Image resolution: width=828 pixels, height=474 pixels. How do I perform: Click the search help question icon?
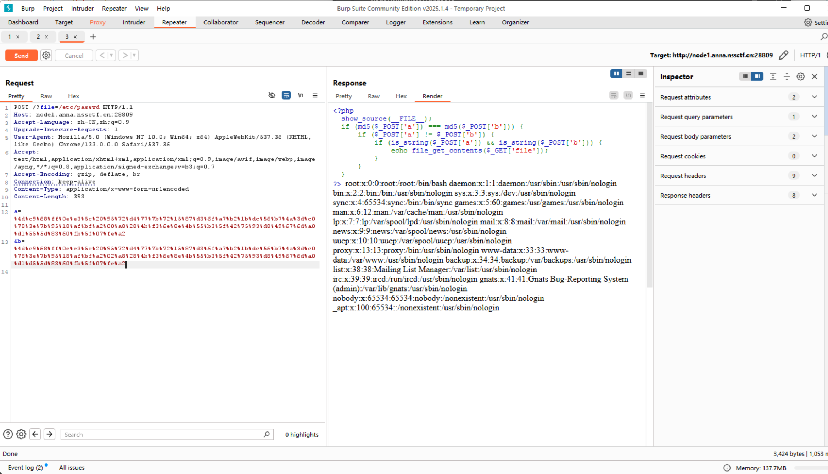(8, 434)
